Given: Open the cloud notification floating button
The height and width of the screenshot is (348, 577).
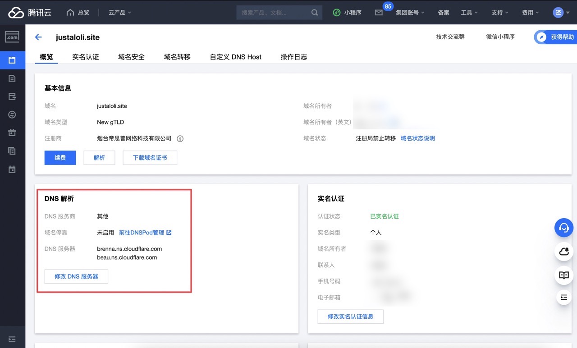Looking at the screenshot, I should (x=564, y=252).
